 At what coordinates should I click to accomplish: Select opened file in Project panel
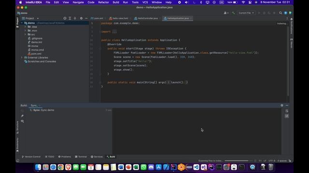click(x=65, y=18)
